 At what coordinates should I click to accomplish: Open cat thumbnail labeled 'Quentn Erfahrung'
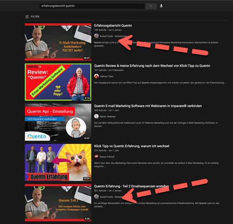click(58, 163)
